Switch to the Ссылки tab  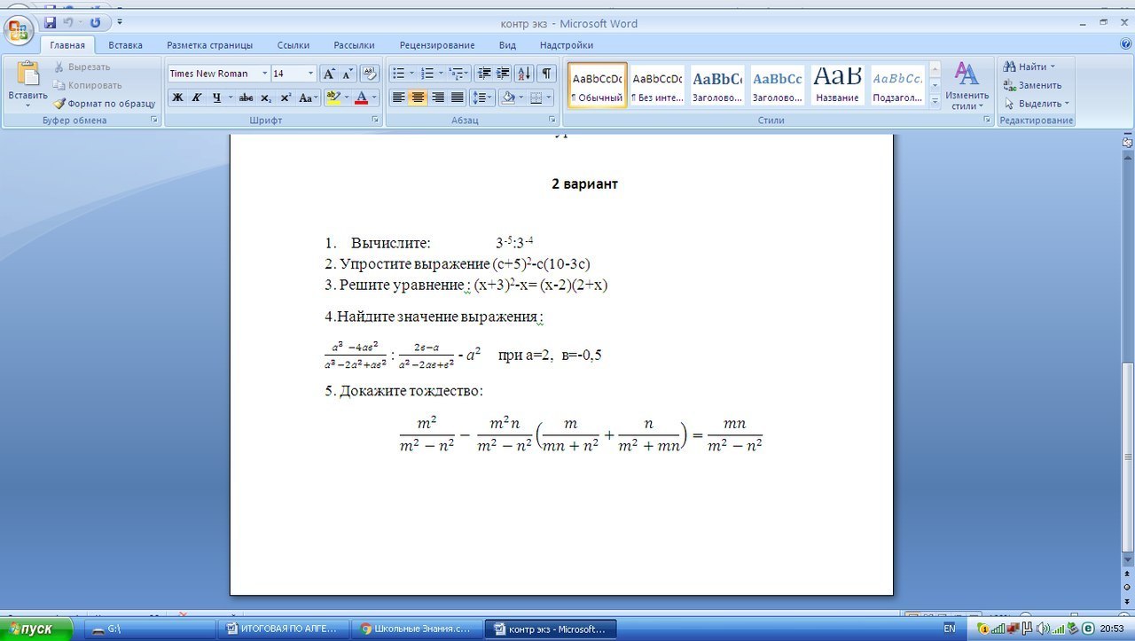[294, 45]
